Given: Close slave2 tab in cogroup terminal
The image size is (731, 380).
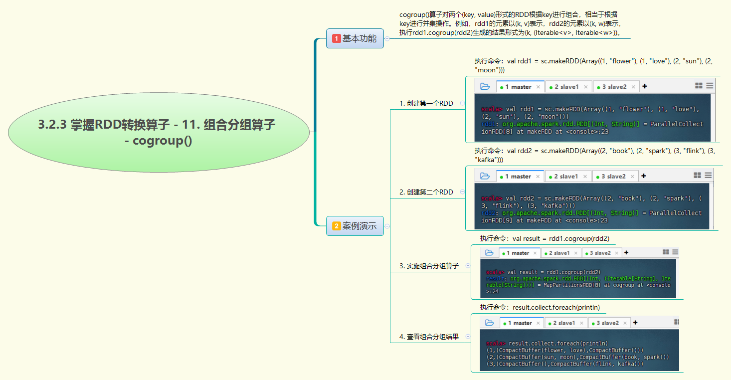Looking at the screenshot, I should 617,253.
